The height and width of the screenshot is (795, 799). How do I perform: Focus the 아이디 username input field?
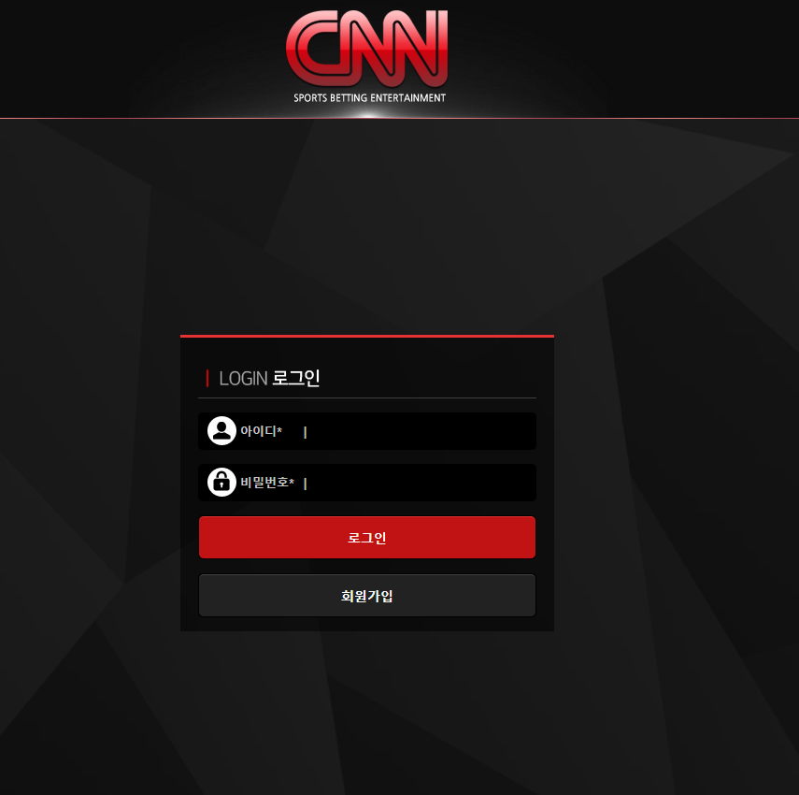tap(367, 431)
